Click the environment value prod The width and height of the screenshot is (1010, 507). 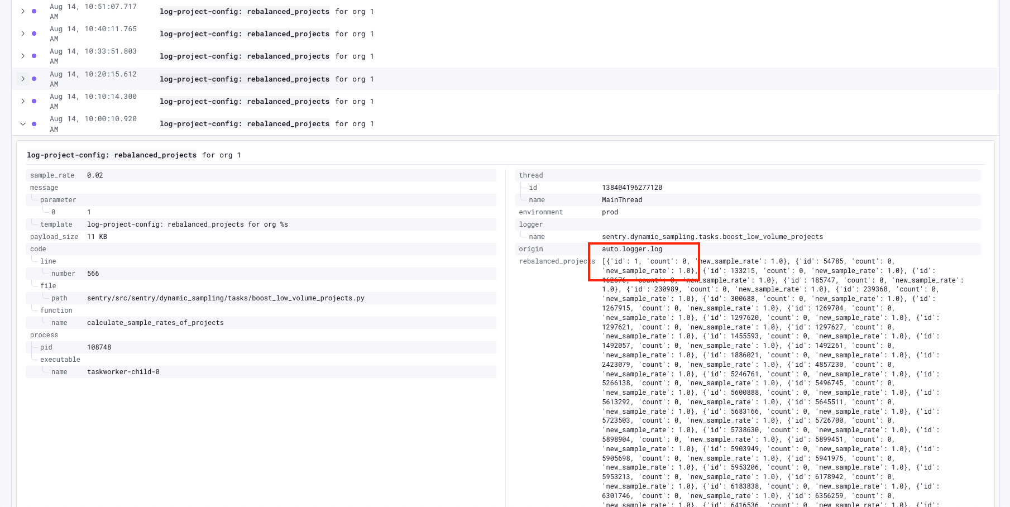point(610,212)
